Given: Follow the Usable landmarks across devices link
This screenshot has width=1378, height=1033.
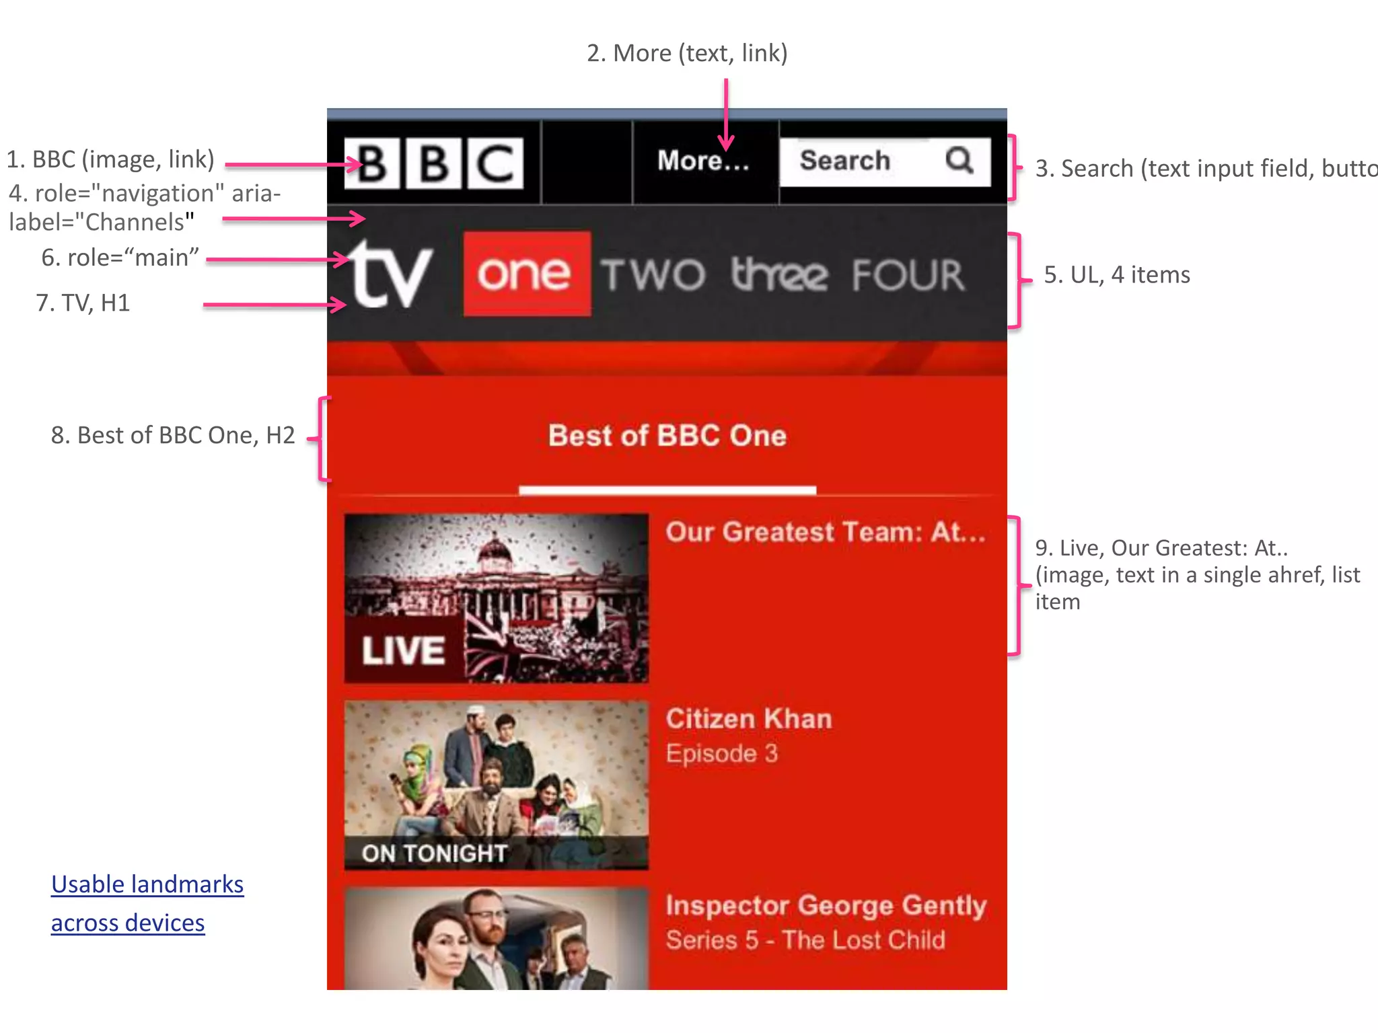Looking at the screenshot, I should coord(147,904).
